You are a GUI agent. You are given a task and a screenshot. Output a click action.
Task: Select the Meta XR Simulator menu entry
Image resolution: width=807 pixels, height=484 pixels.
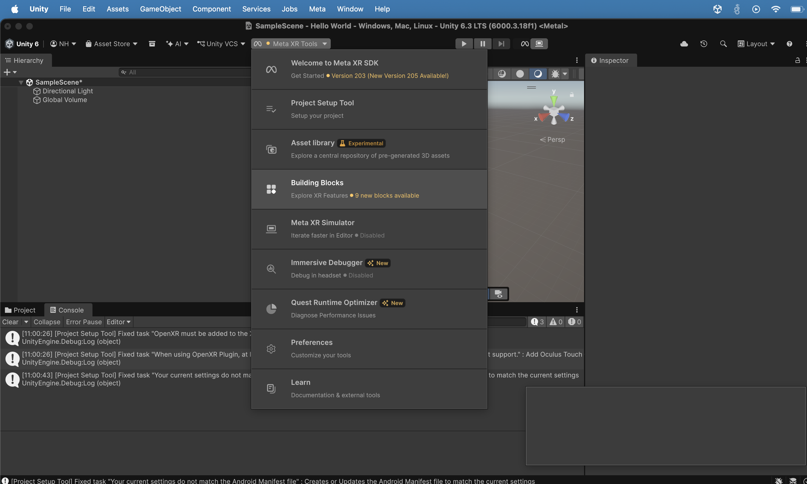(x=369, y=229)
